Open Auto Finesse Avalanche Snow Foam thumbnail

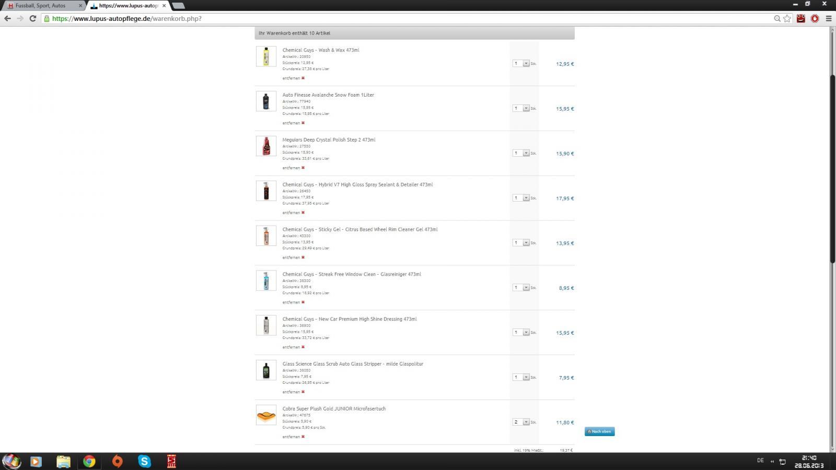click(266, 101)
